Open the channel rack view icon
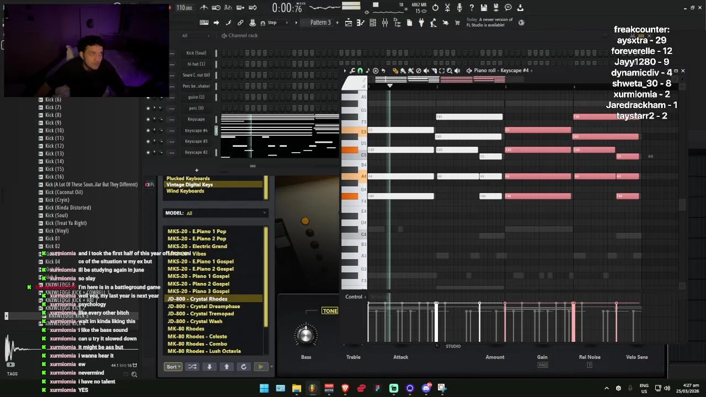The width and height of the screenshot is (706, 397). click(372, 23)
